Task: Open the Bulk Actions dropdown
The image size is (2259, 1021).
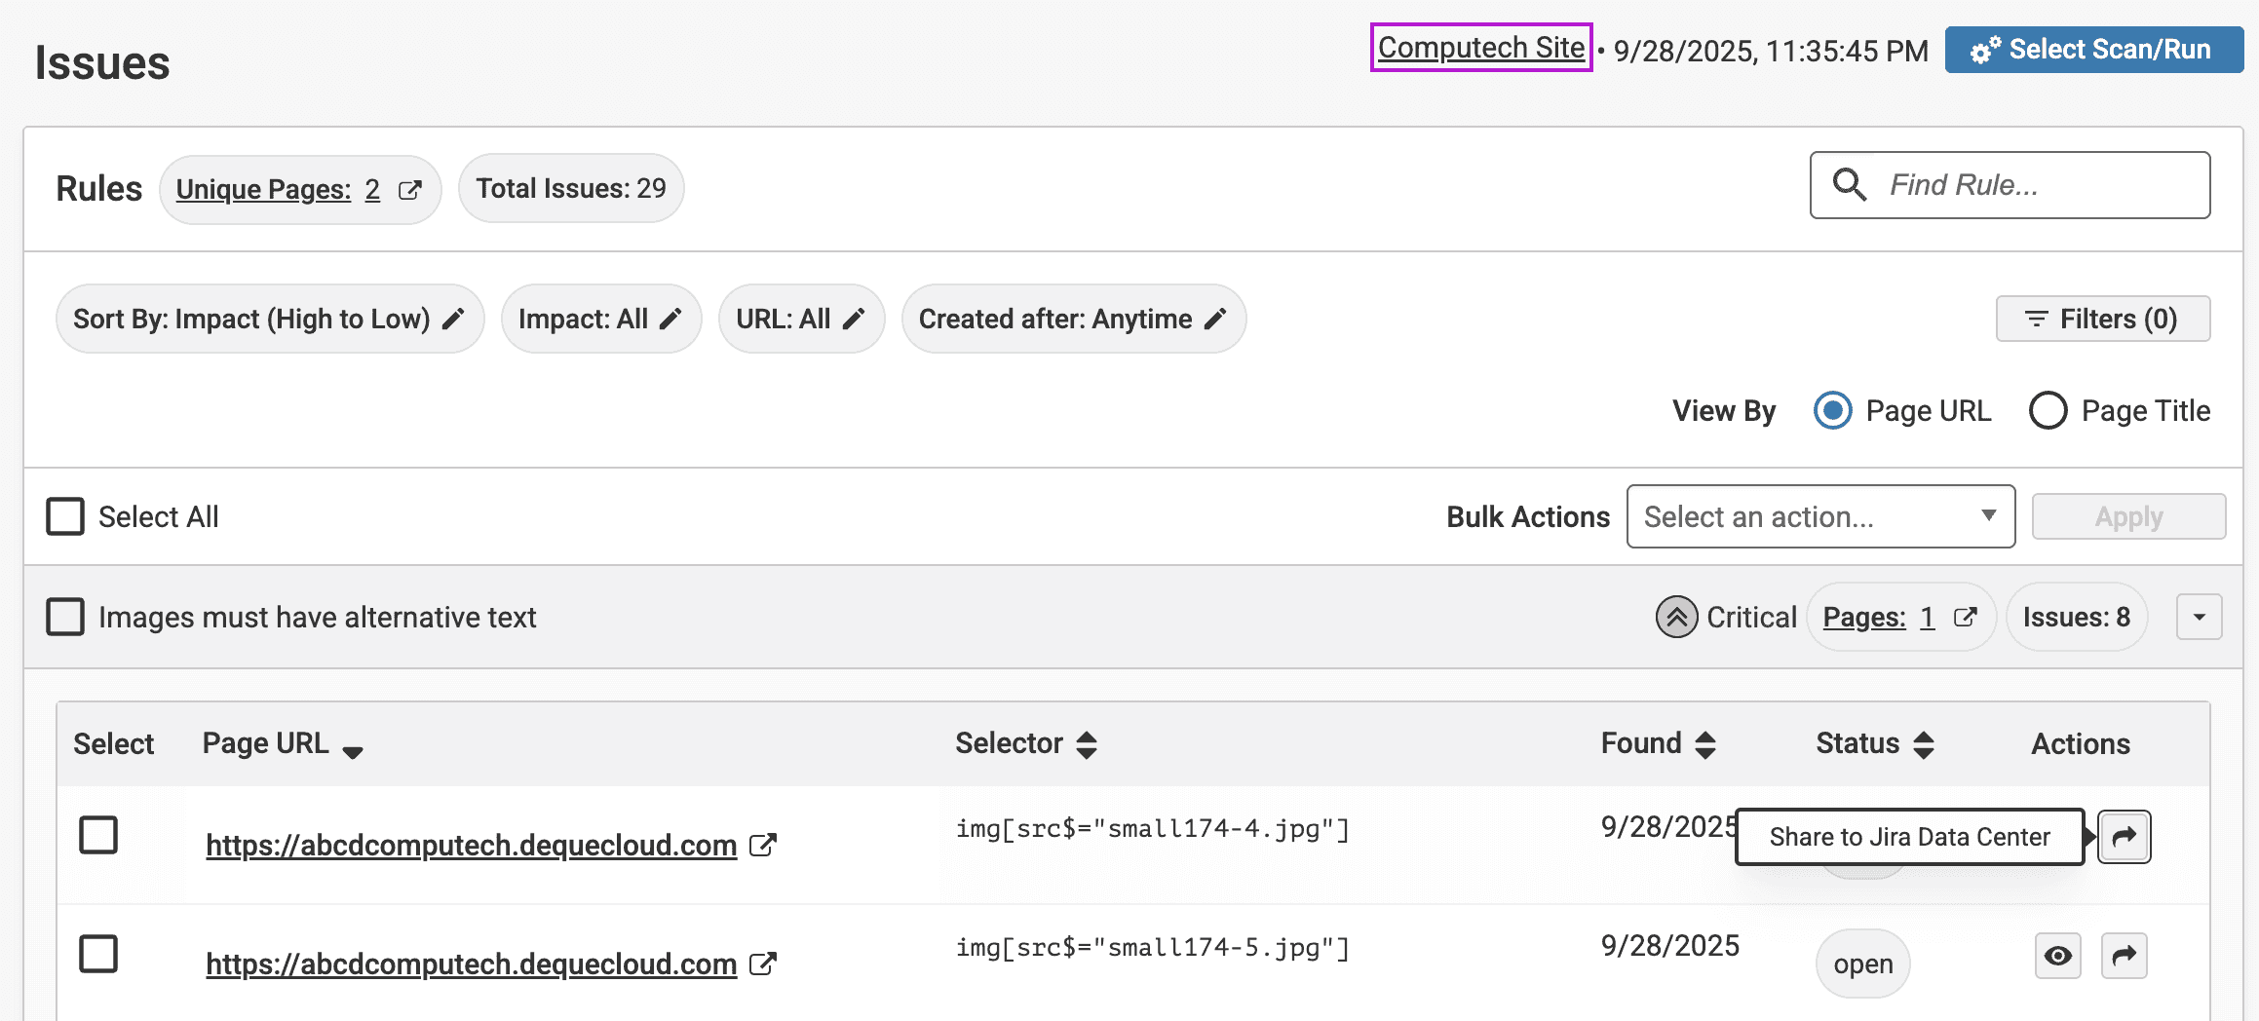Action: [1819, 517]
